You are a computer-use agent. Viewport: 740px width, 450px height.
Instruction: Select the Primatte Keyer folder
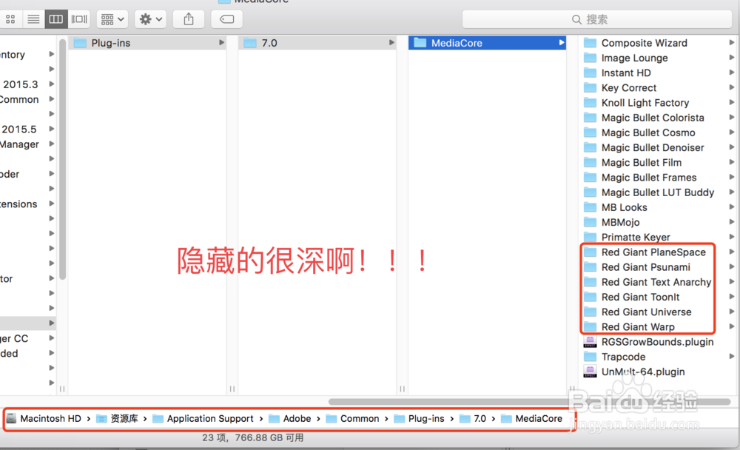click(659, 237)
